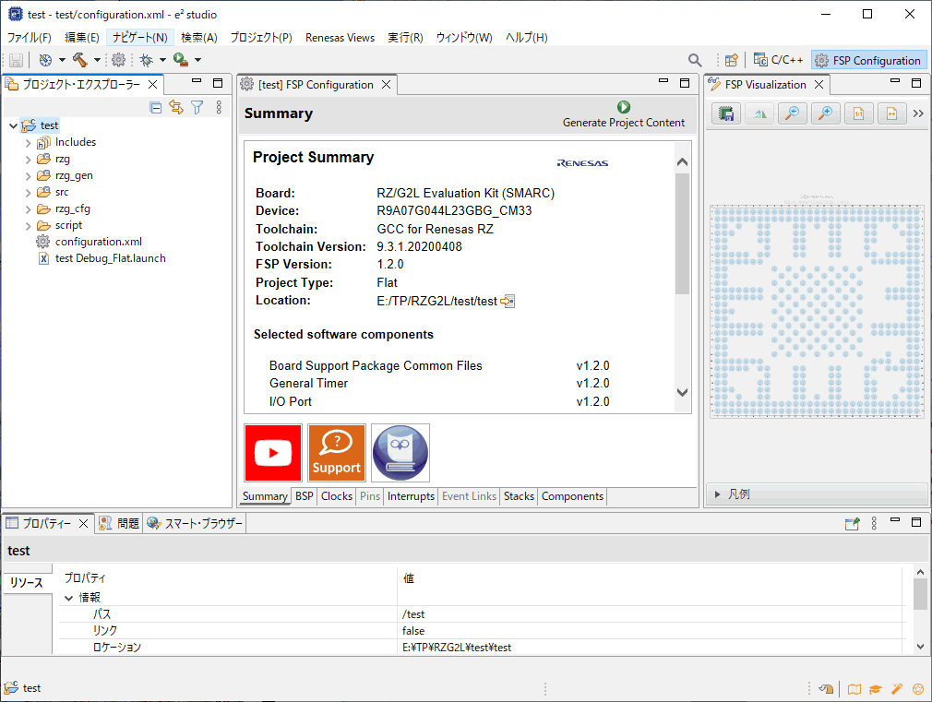This screenshot has height=702, width=932.
Task: Open the ナビゲート(N) menu
Action: tap(140, 38)
